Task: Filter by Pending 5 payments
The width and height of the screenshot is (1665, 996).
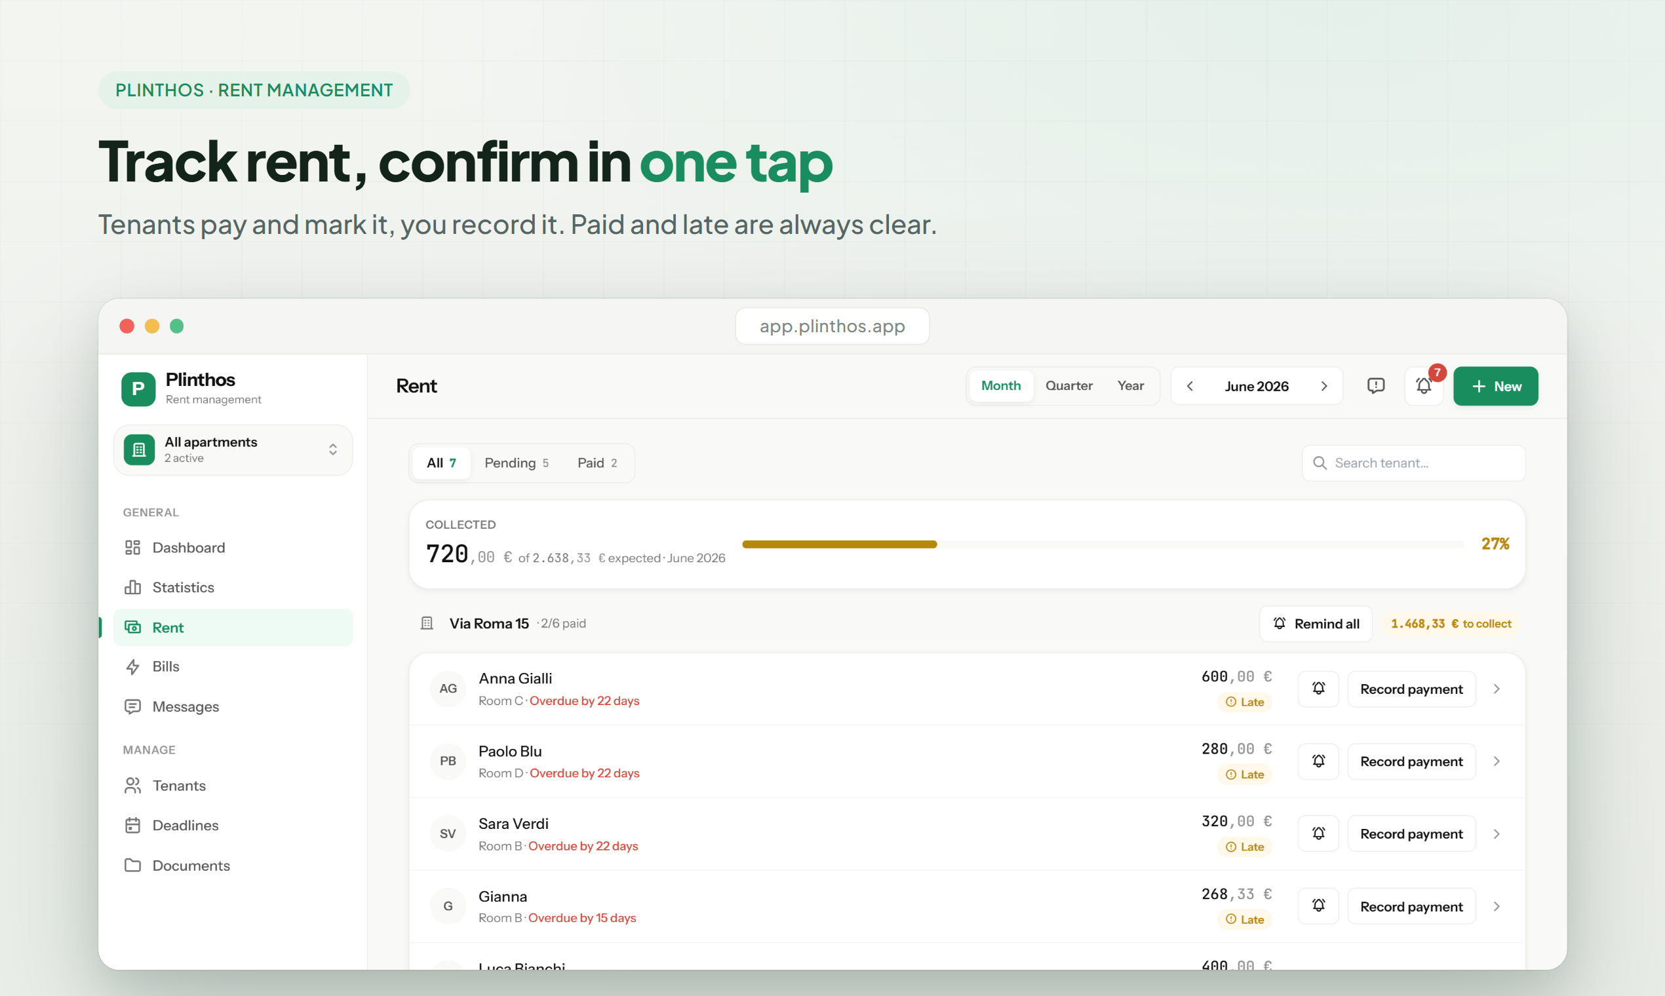Action: 517,463
